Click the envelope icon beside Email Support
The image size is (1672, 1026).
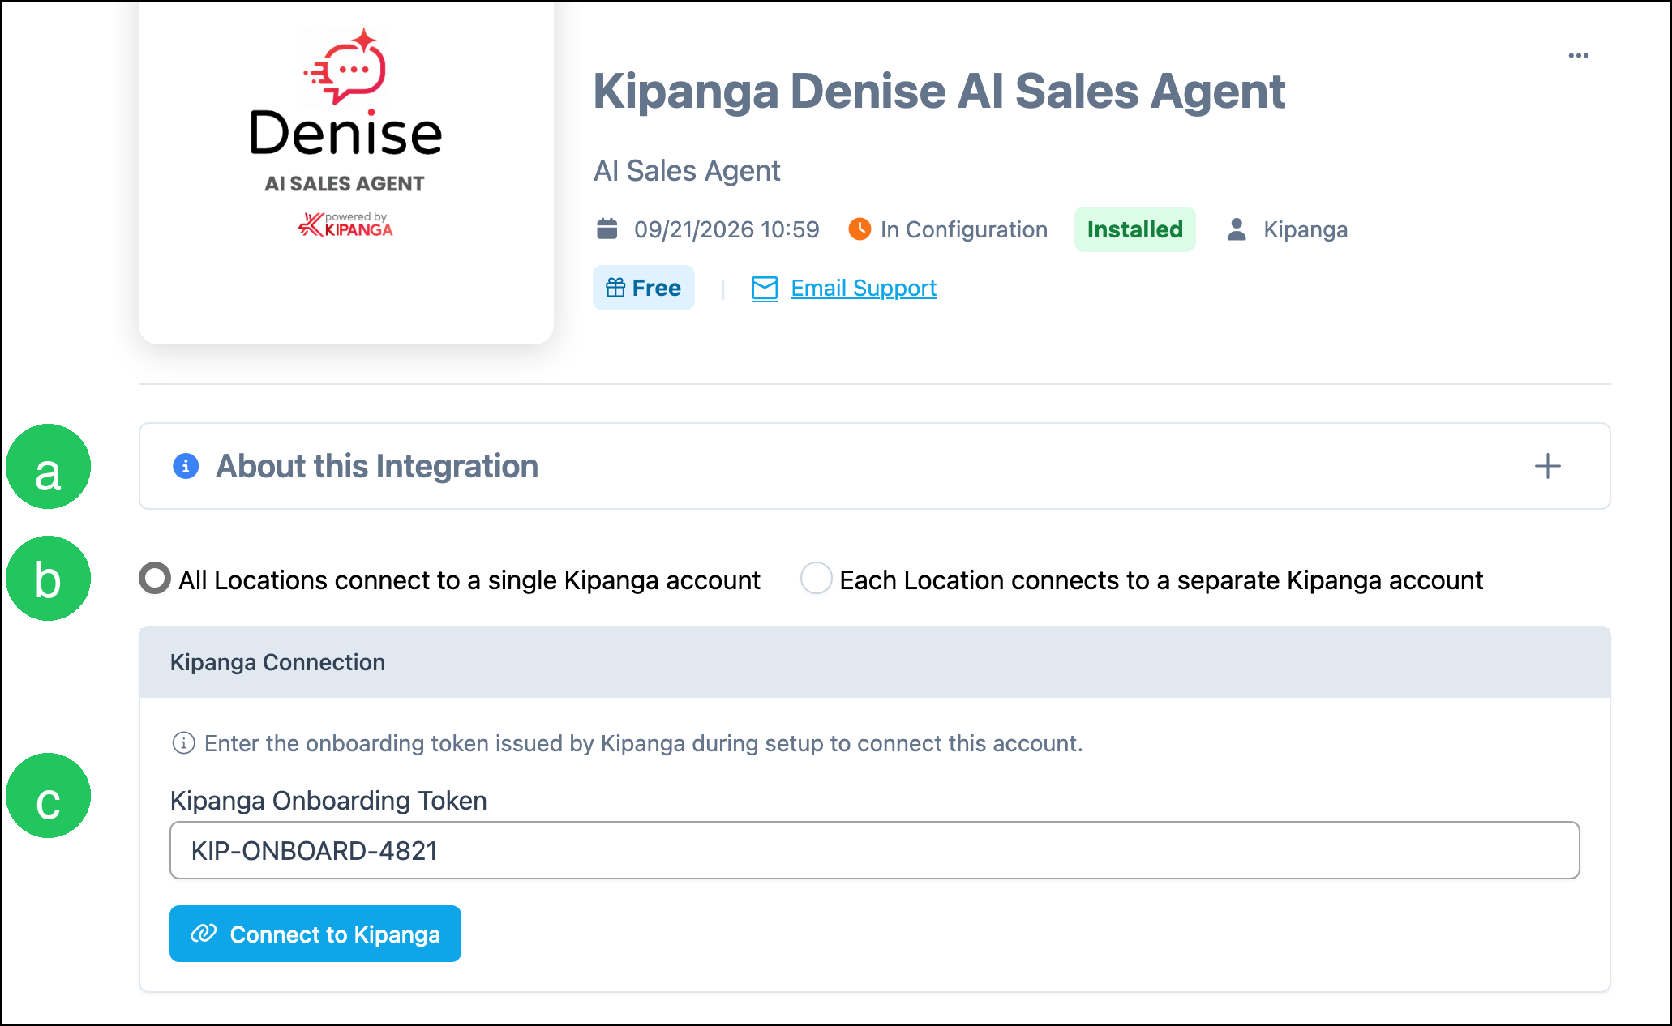(765, 289)
